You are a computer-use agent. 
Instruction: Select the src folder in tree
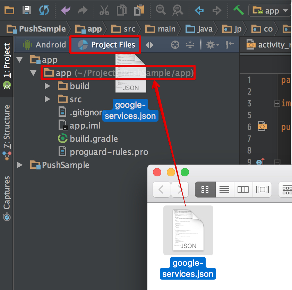[70, 99]
